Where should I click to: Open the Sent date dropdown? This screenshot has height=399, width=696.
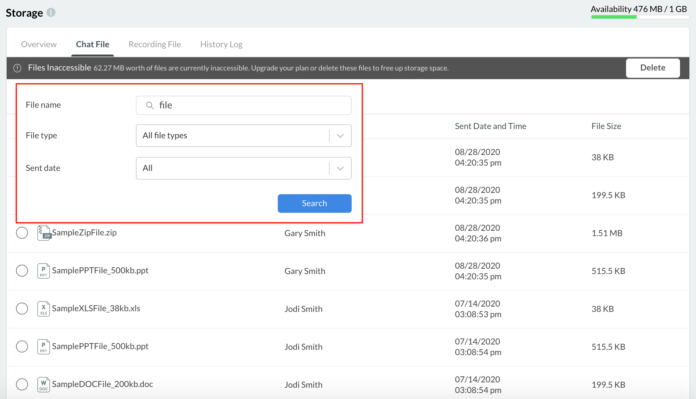pyautogui.click(x=244, y=168)
